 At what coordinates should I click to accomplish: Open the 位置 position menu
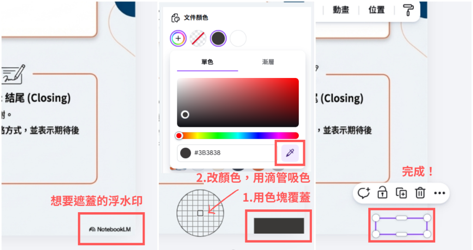point(376,10)
